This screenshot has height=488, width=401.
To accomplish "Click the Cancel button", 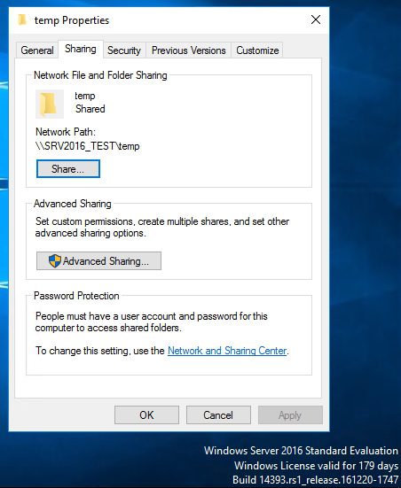I will coord(218,414).
